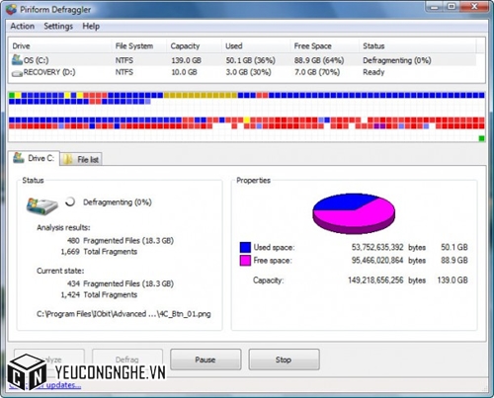Click the large Windows drive icon in Status
The height and width of the screenshot is (398, 494).
click(x=42, y=206)
